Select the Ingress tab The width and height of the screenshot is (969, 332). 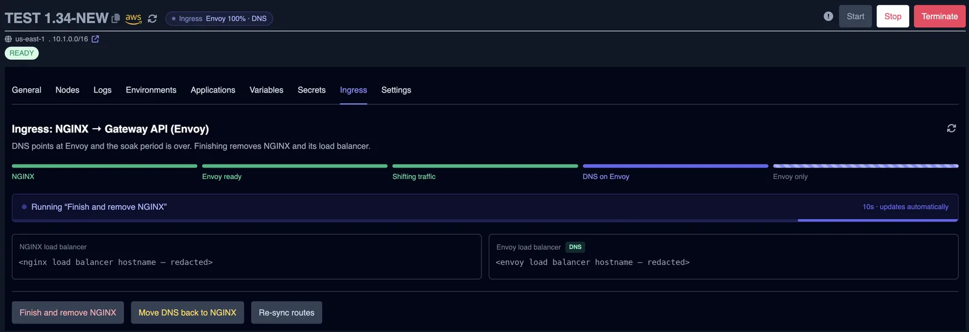click(x=353, y=90)
